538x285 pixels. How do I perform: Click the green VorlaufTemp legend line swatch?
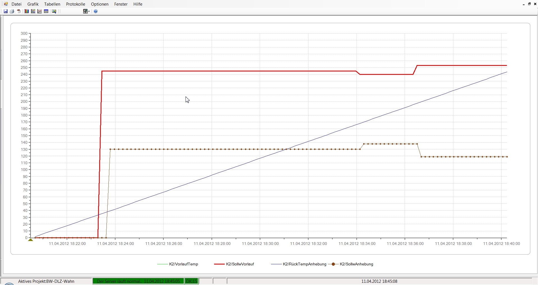click(x=163, y=264)
